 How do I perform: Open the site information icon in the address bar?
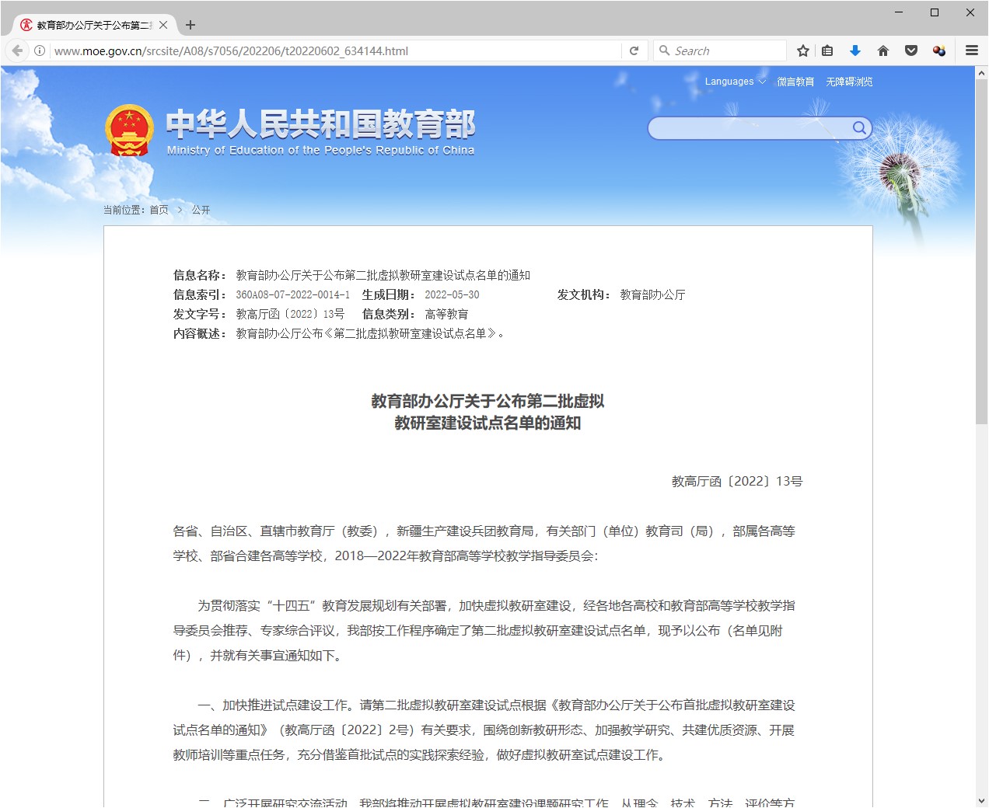(x=40, y=50)
